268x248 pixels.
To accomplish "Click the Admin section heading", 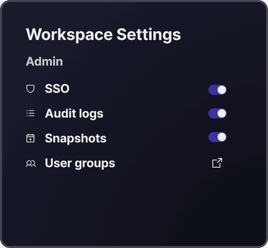I will pyautogui.click(x=44, y=61).
